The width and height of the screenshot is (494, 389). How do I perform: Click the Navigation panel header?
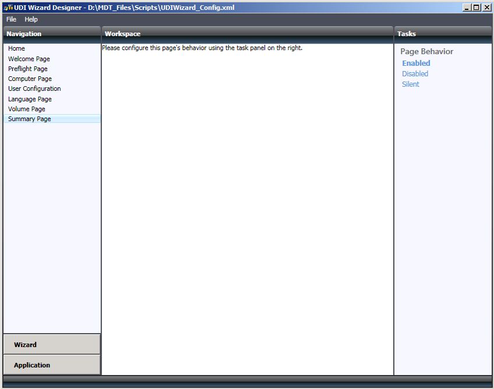click(52, 34)
